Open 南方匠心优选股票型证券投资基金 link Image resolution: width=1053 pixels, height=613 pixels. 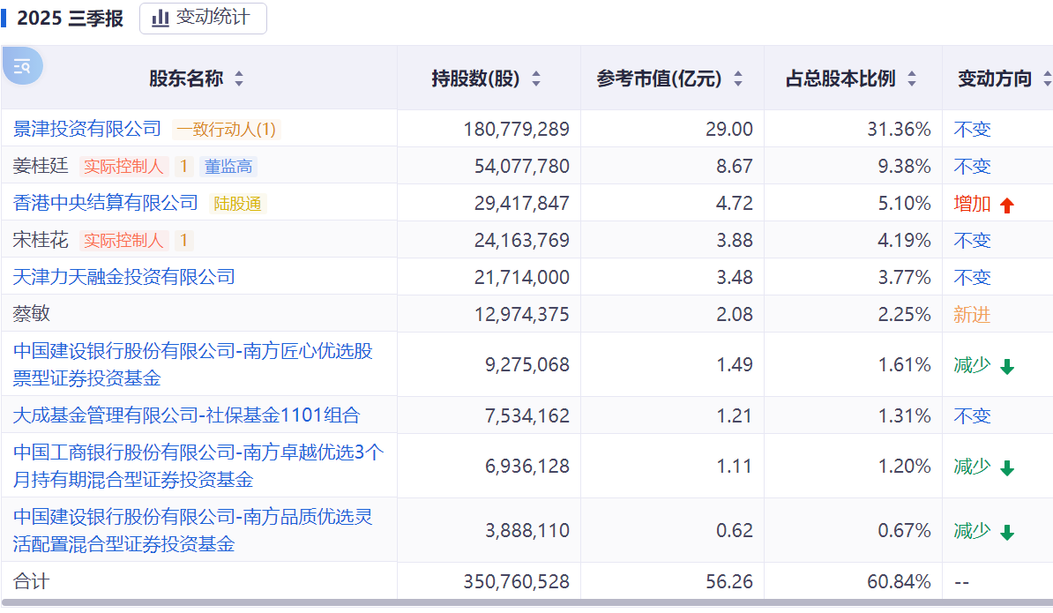click(x=193, y=364)
